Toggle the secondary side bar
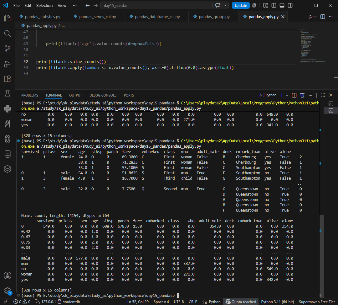 290,5
